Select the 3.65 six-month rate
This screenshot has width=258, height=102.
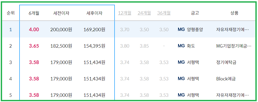click(34, 46)
